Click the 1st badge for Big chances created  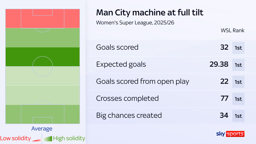coord(238,116)
